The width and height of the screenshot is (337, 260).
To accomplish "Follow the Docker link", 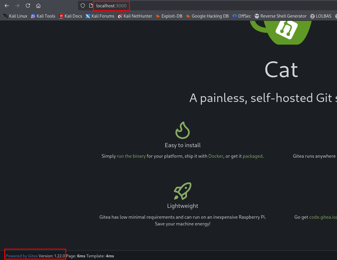I will point(216,156).
